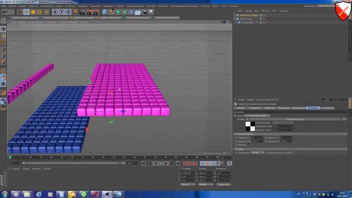The image size is (352, 198).
Task: Click the checkerboard shader preview thumbnail
Action: coord(250,126)
